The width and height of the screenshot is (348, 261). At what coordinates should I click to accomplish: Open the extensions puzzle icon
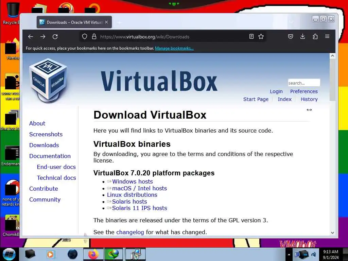pos(315,37)
